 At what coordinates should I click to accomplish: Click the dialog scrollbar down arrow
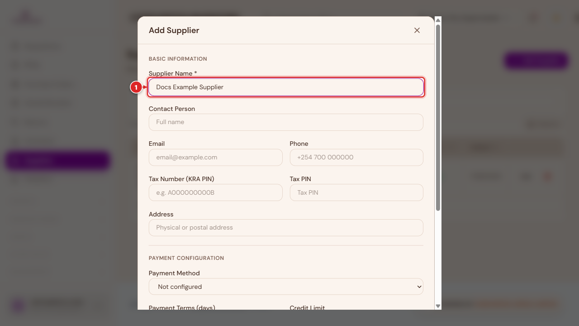tap(438, 306)
